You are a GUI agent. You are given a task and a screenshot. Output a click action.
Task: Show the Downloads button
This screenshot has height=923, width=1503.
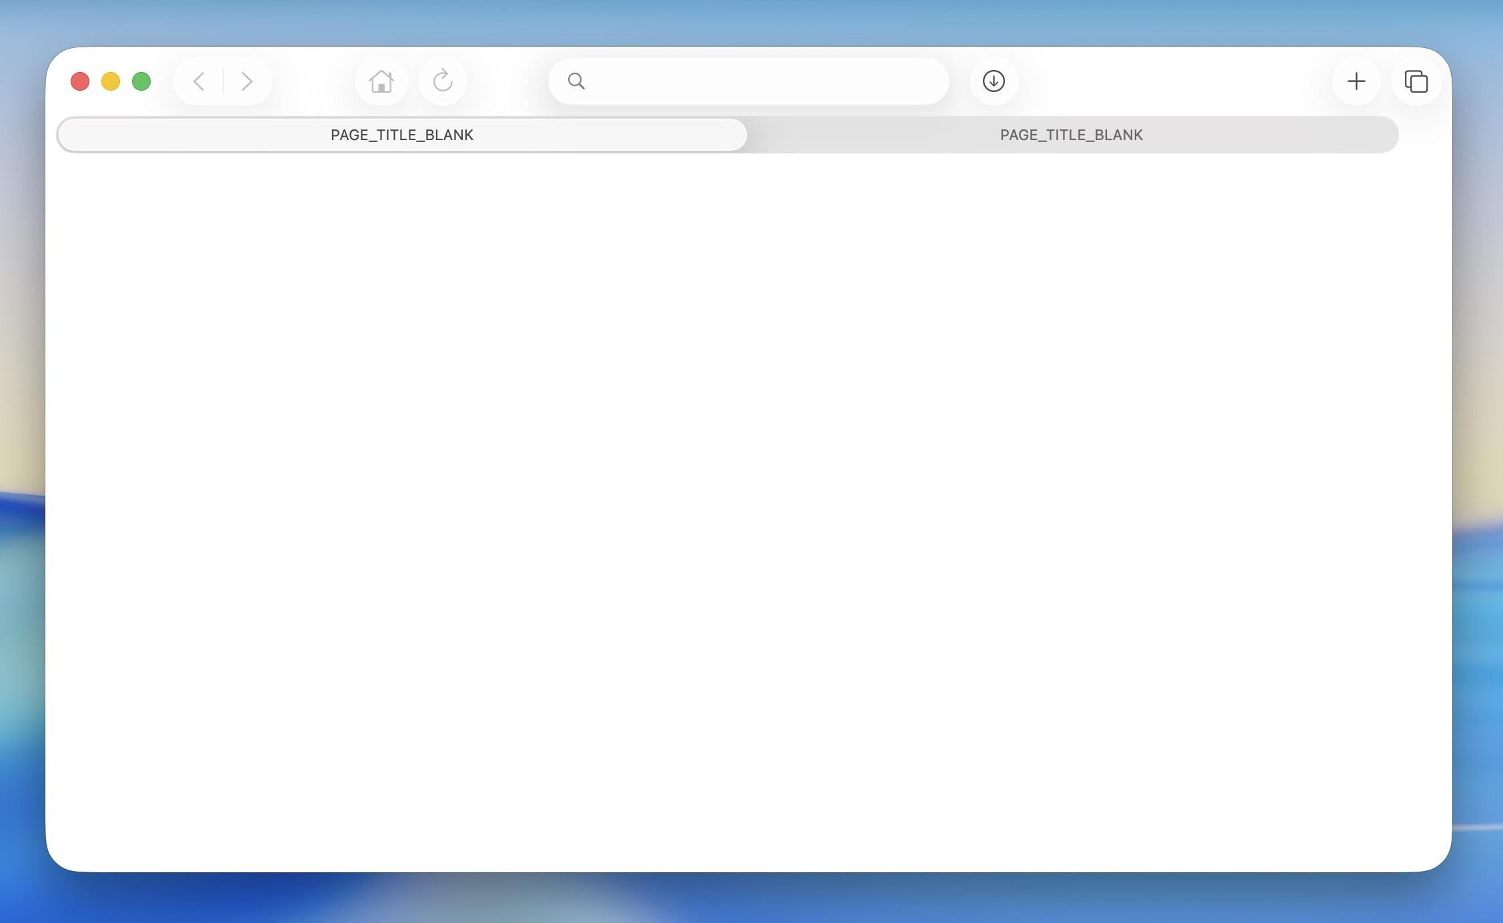(x=994, y=81)
